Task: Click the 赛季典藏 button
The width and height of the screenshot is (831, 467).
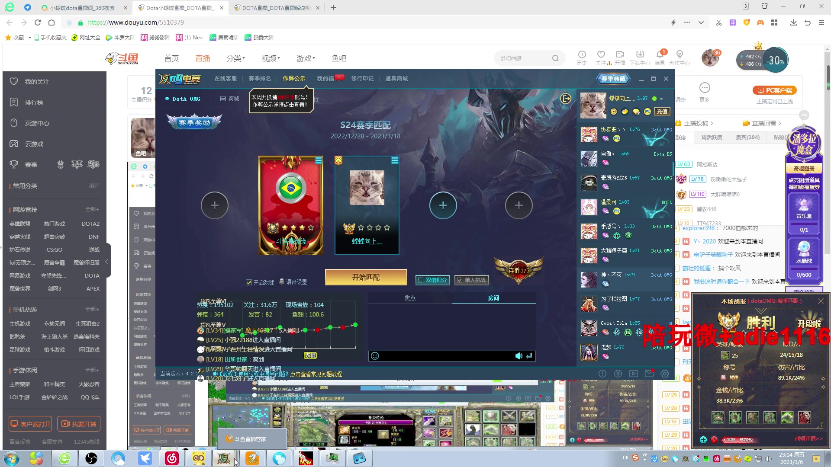Action: coord(613,79)
